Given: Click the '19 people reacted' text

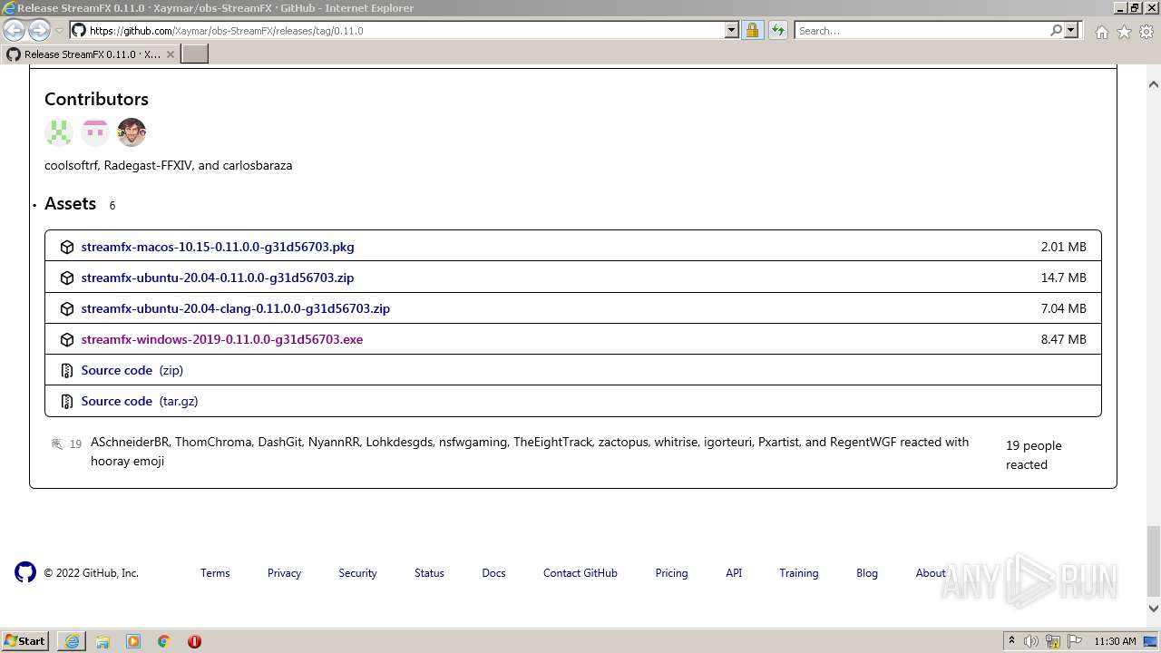Looking at the screenshot, I should (1033, 454).
